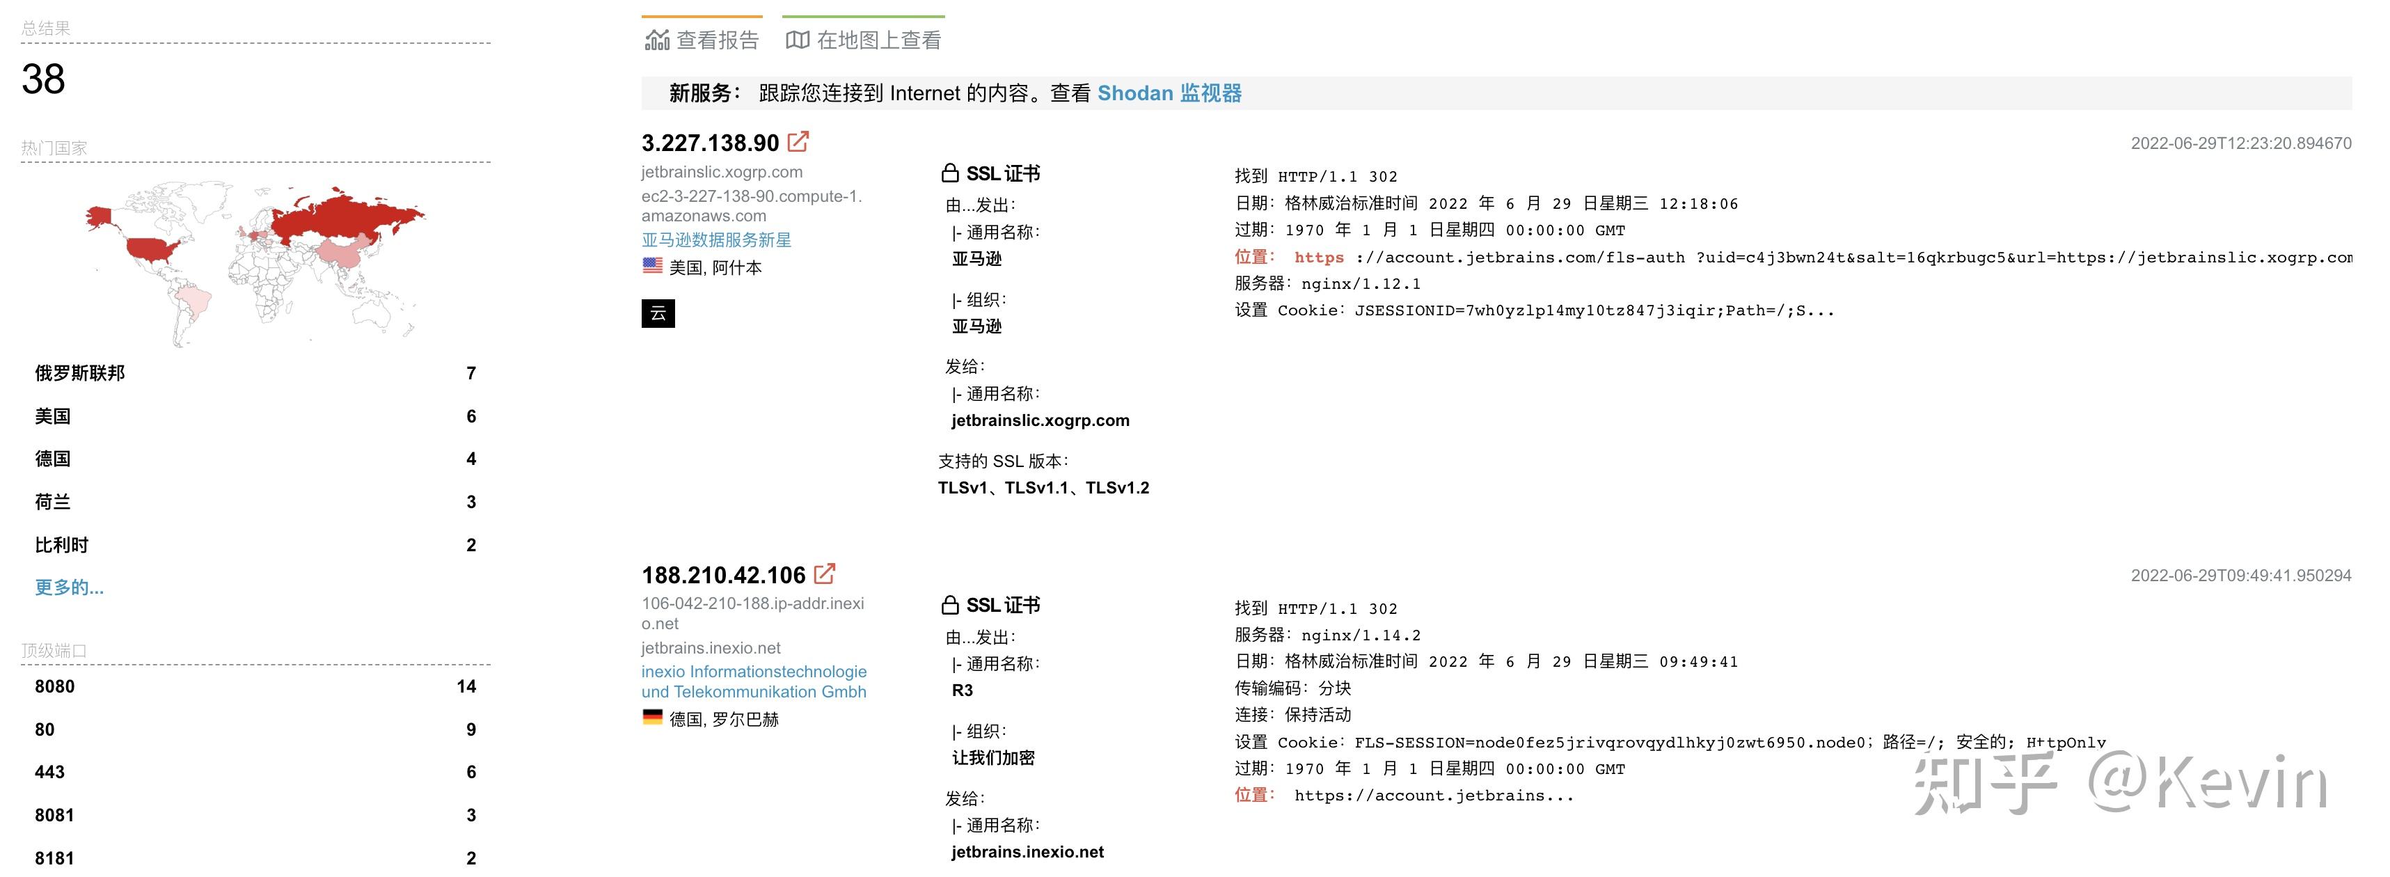Filter by port 8080
The image size is (2390, 877).
click(x=54, y=687)
